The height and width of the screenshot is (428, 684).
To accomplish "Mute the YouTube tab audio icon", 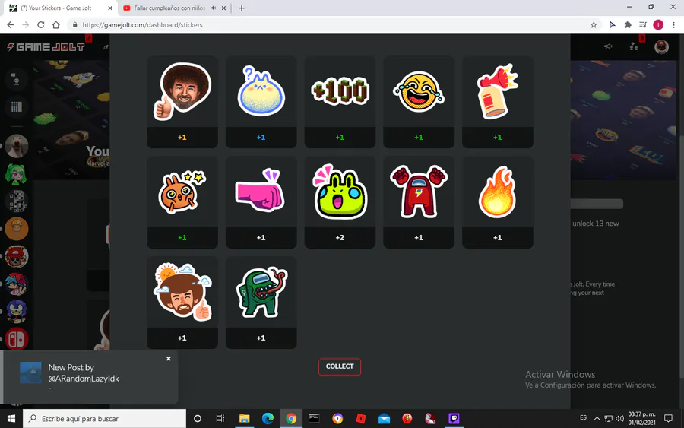I will point(214,8).
